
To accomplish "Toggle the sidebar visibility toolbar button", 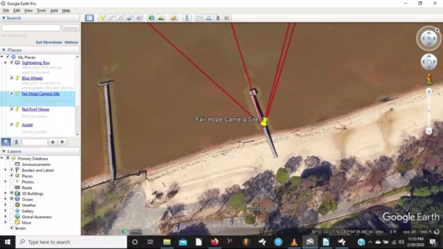I will point(89,18).
